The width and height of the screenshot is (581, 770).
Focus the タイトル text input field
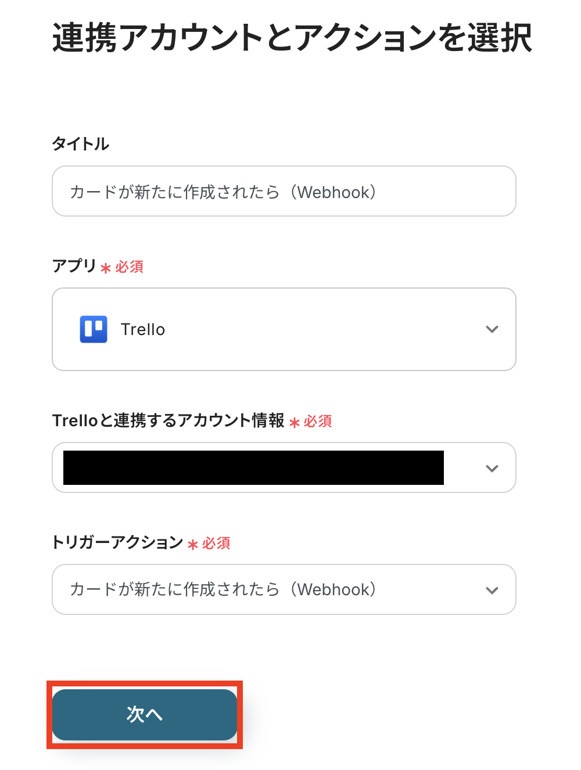pos(284,192)
